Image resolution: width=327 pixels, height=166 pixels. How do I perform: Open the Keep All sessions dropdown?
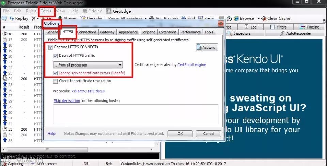click(127, 18)
